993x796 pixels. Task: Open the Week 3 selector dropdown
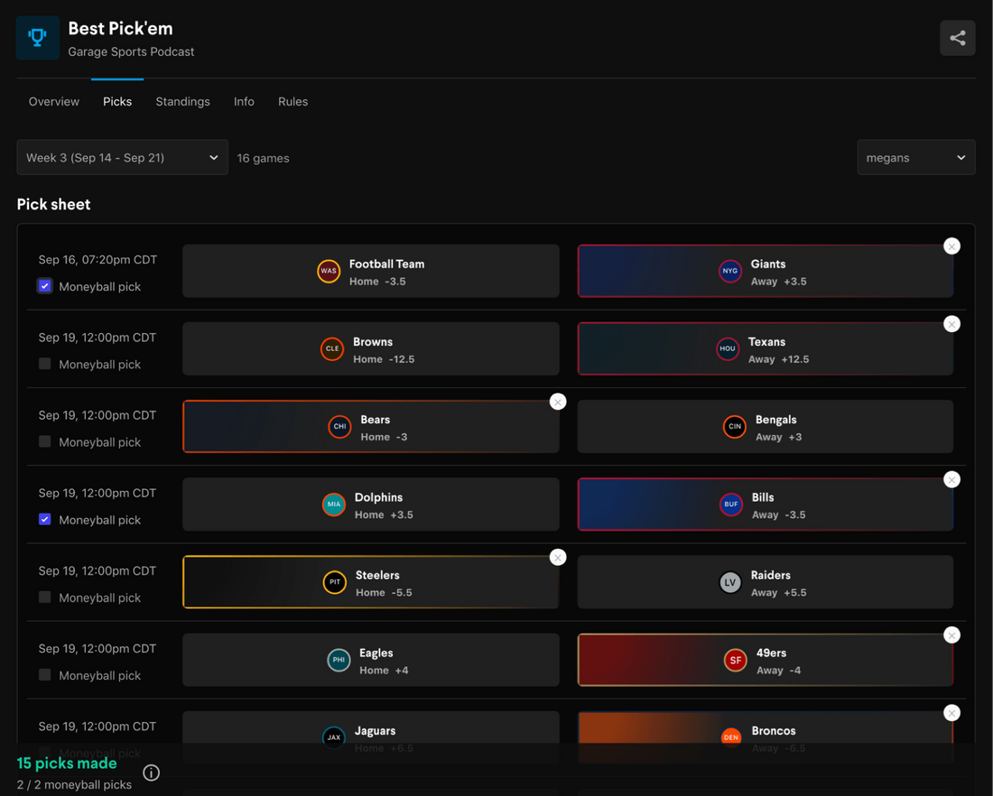click(x=122, y=157)
